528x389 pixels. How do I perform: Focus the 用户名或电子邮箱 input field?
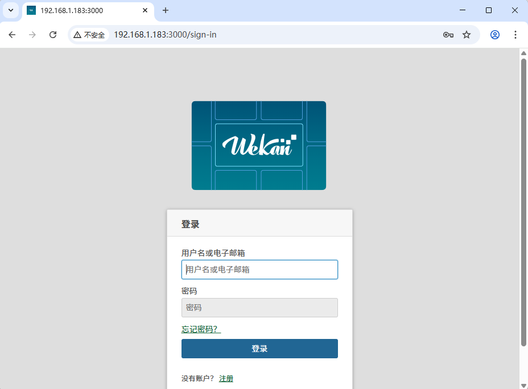point(259,270)
